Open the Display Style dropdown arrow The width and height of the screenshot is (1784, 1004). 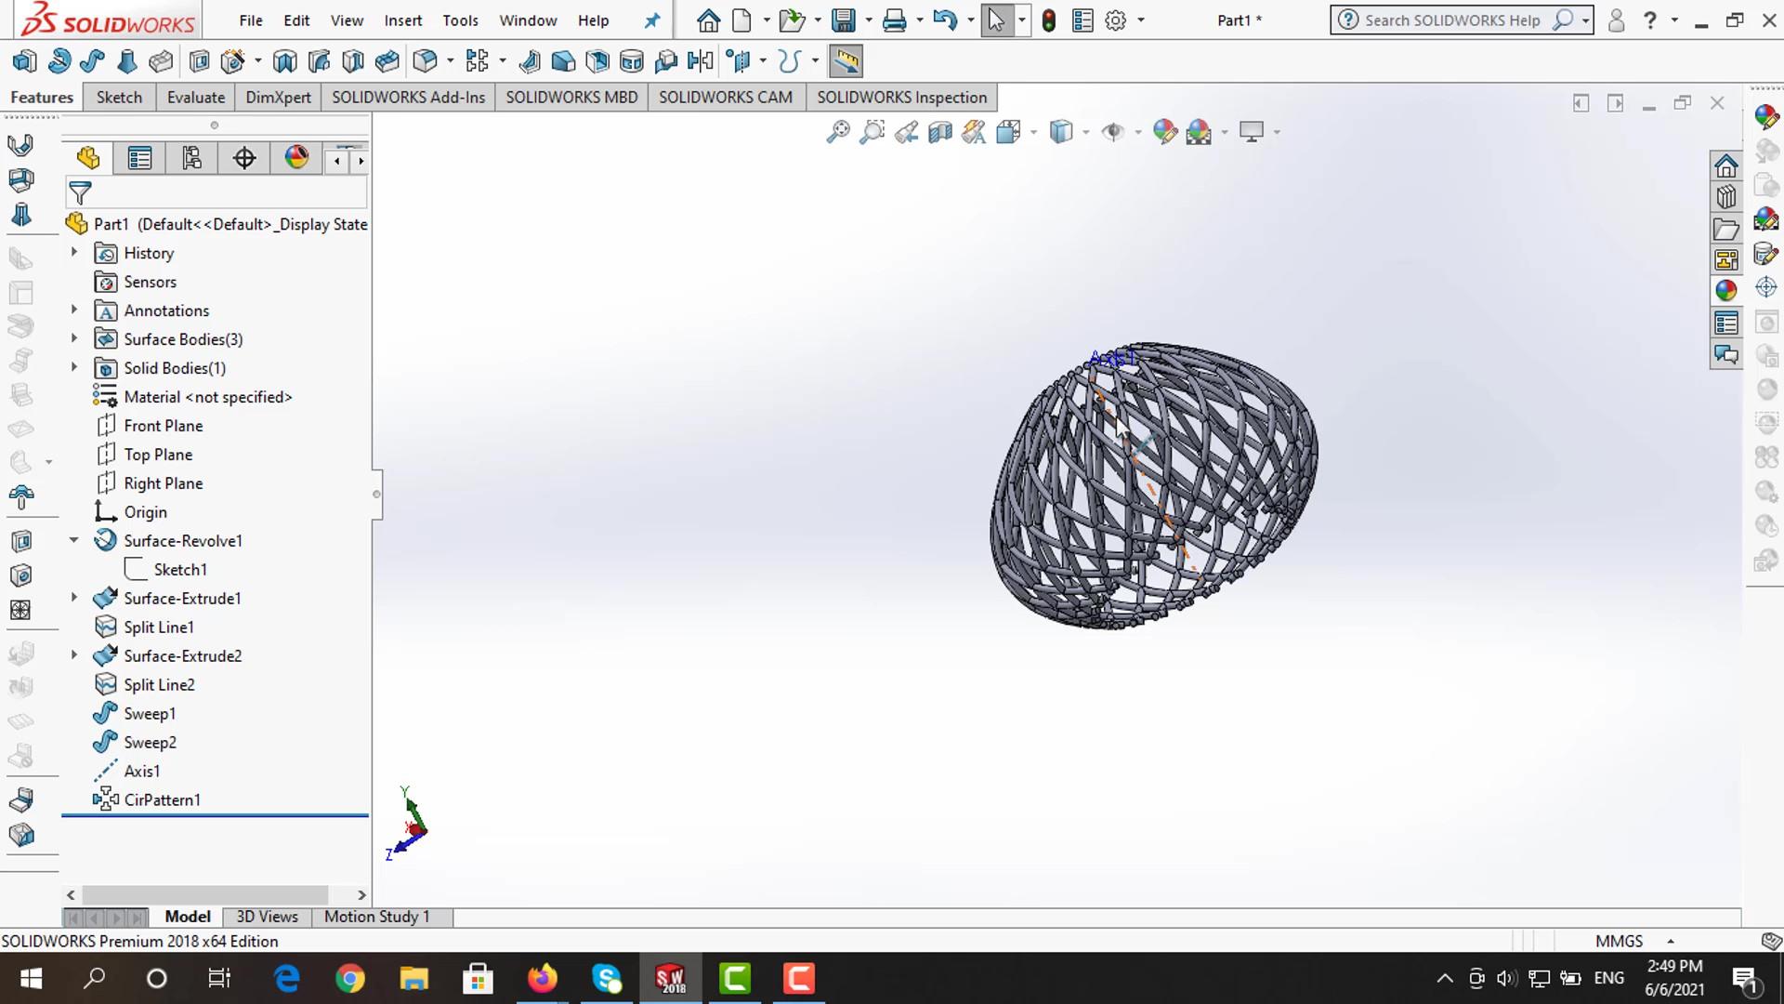[1085, 132]
